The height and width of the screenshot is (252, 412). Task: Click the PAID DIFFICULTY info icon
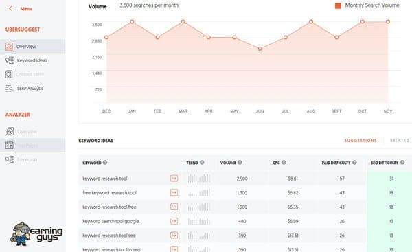[354, 163]
